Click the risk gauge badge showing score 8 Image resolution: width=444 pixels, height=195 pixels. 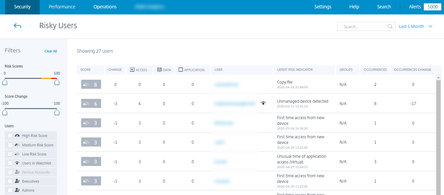click(91, 85)
